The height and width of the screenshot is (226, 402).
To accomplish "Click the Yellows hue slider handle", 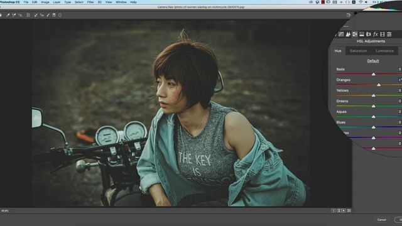I will (374, 95).
